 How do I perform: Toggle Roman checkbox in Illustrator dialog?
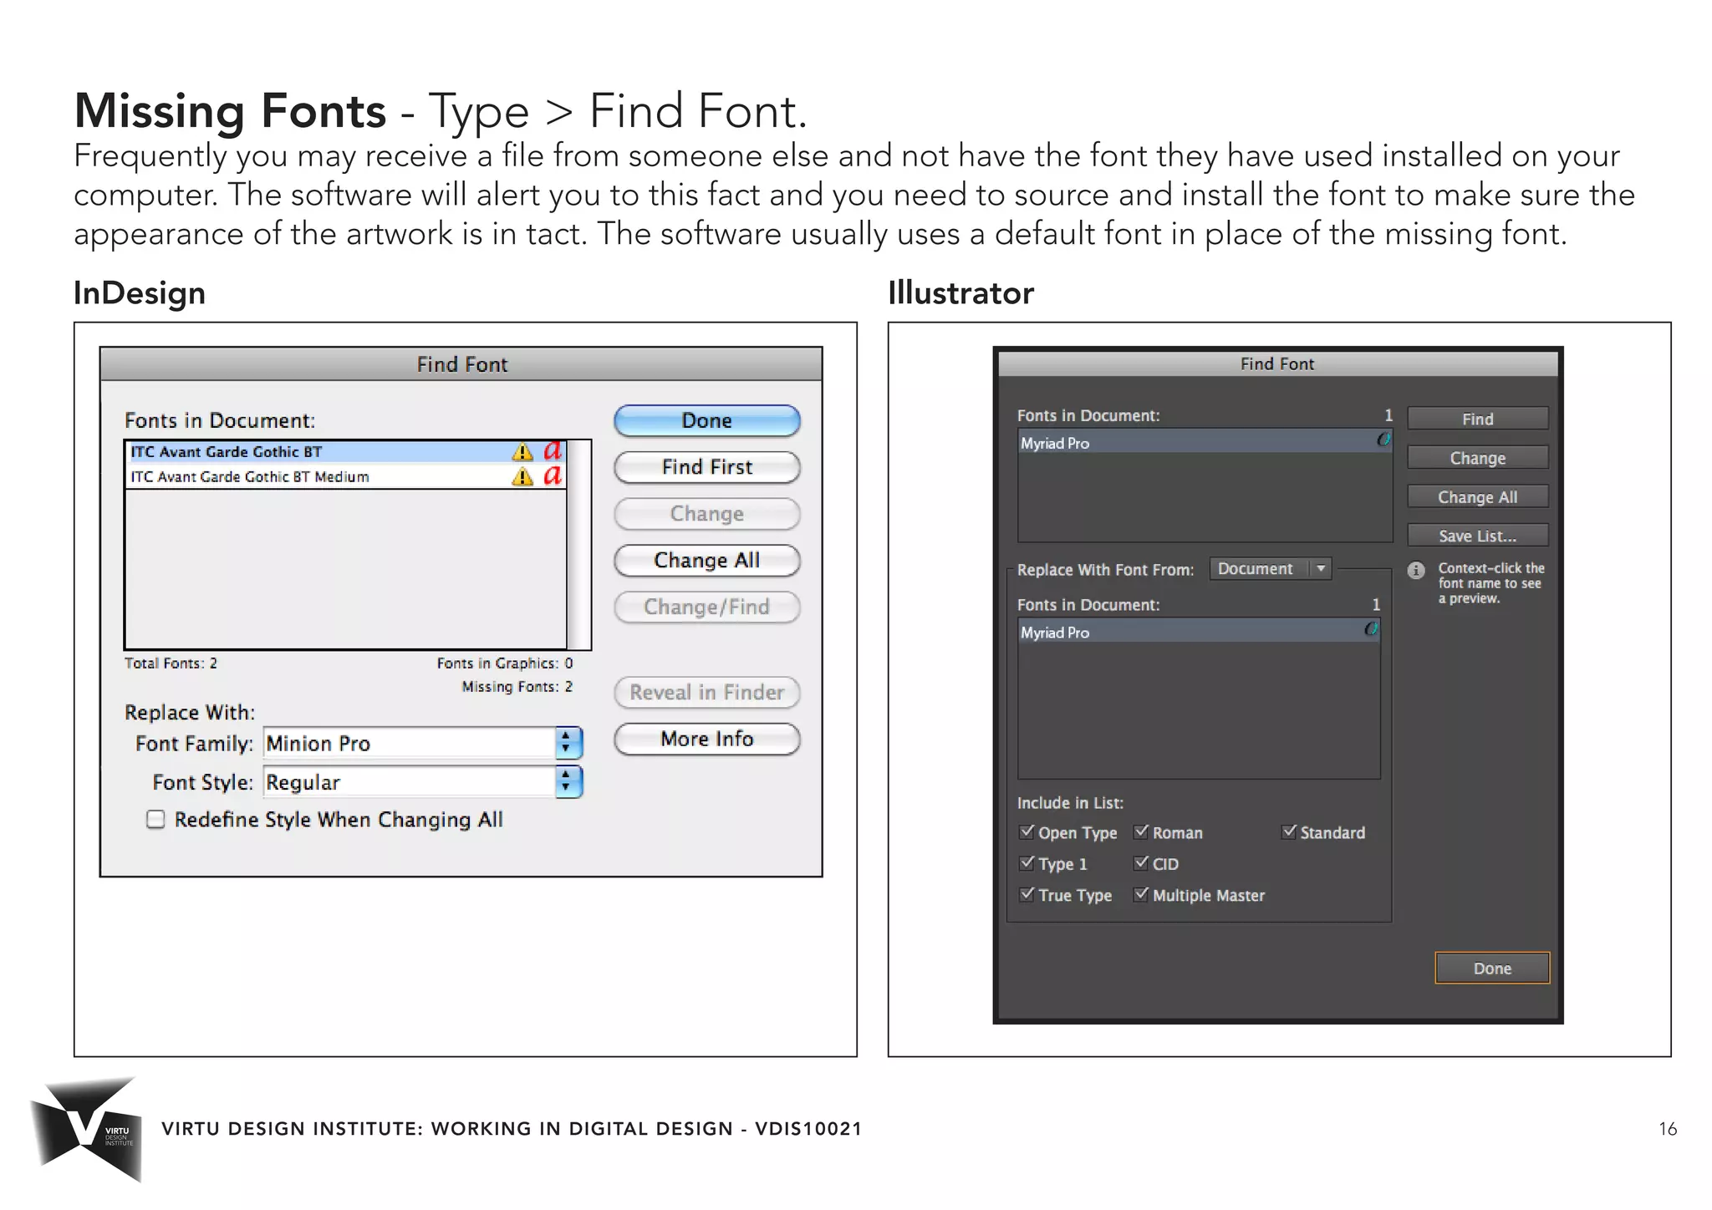click(1141, 832)
